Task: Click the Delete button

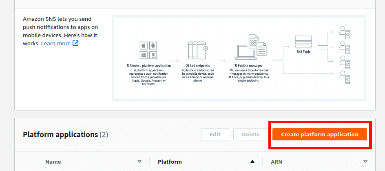Action: 250,134
